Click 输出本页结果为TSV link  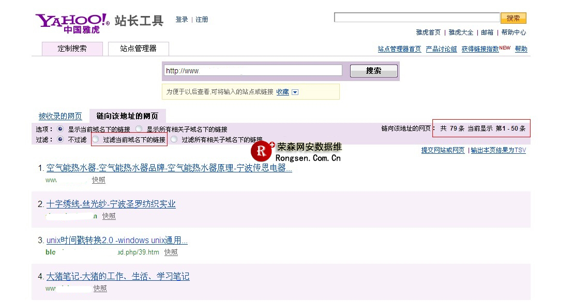[x=498, y=150]
